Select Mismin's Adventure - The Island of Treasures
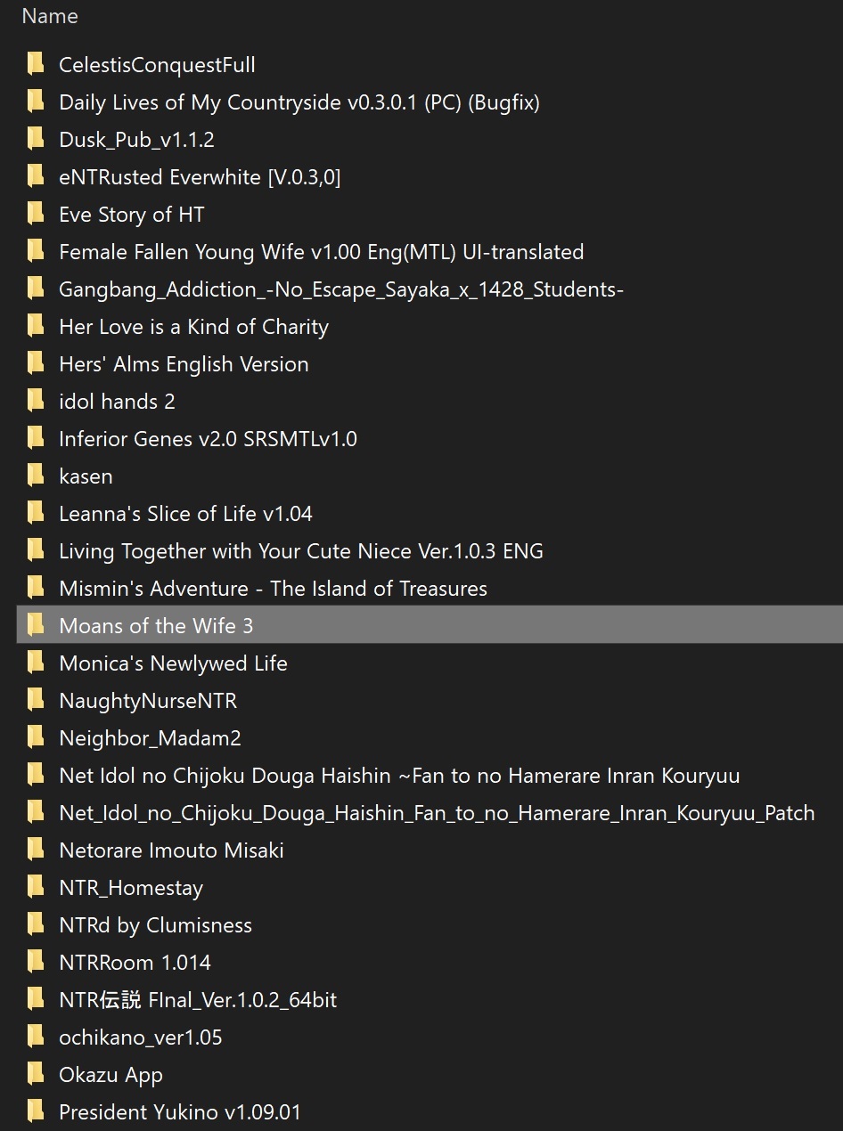The width and height of the screenshot is (843, 1131). tap(273, 589)
